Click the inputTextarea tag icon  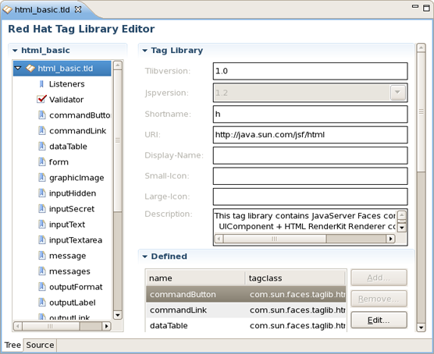42,240
